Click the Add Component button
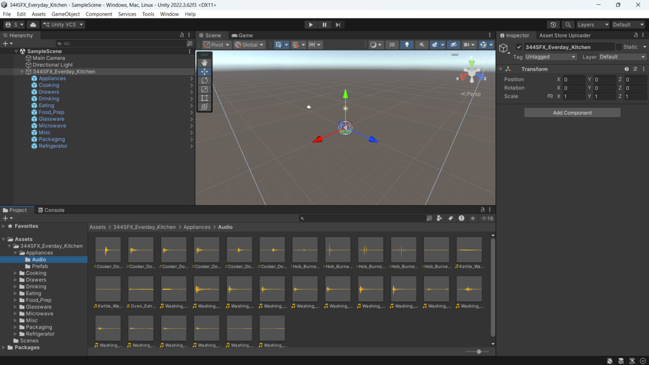The height and width of the screenshot is (365, 649). pos(572,112)
